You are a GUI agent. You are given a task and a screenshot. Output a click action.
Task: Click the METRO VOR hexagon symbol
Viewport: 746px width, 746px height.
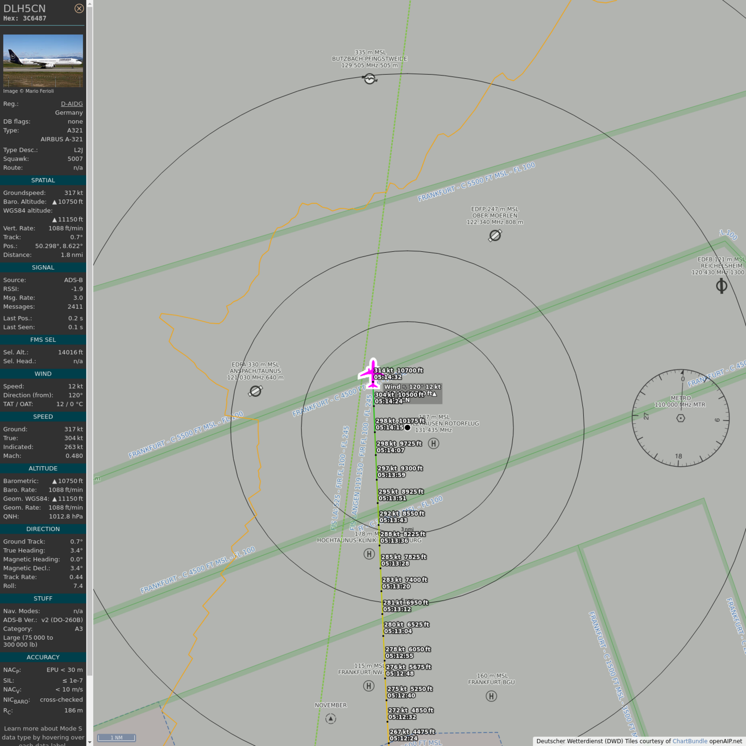(681, 418)
